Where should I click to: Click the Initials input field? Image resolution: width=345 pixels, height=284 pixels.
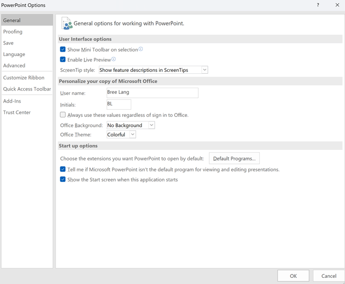pyautogui.click(x=119, y=104)
